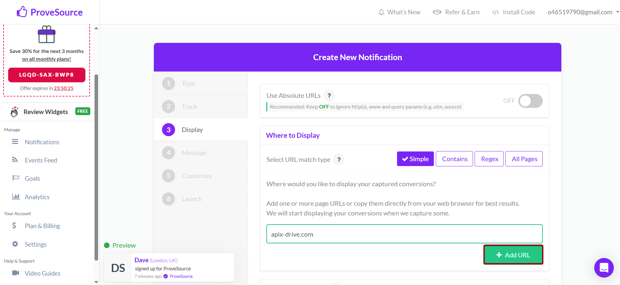Click the Dave name in preview notification
This screenshot has width=620, height=285.
141,260
